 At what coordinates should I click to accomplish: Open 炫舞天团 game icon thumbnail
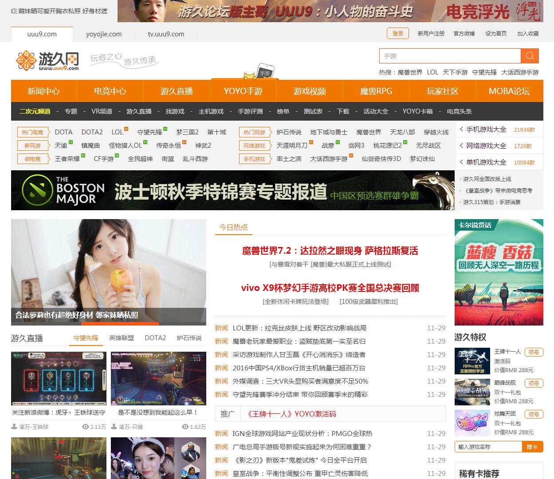click(x=472, y=423)
